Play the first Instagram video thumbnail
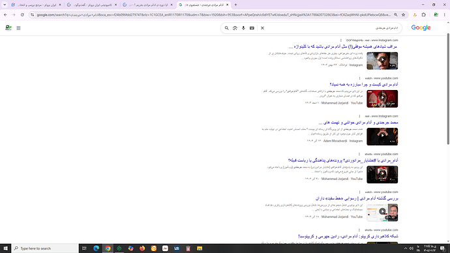Image resolution: width=450 pixels, height=253 pixels. 382,61
